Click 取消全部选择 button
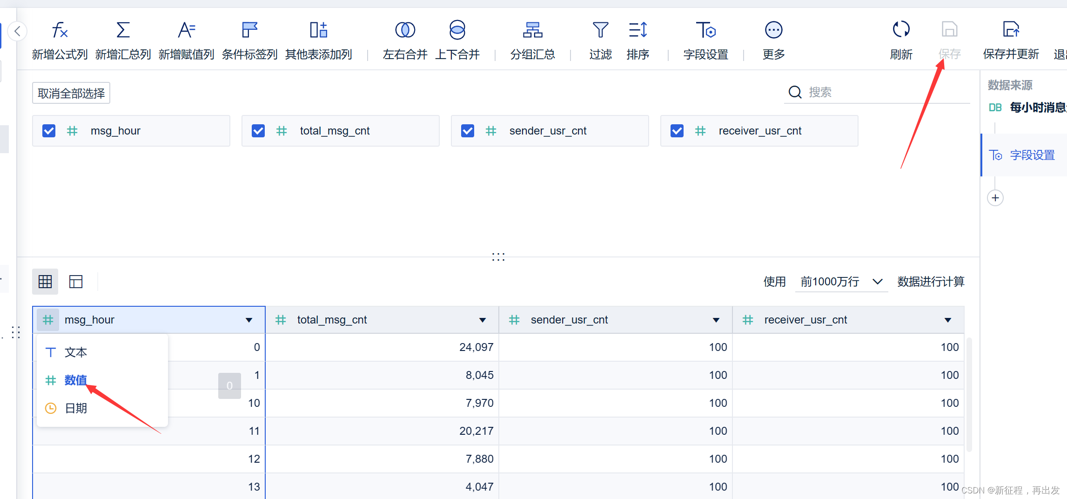 (x=71, y=94)
